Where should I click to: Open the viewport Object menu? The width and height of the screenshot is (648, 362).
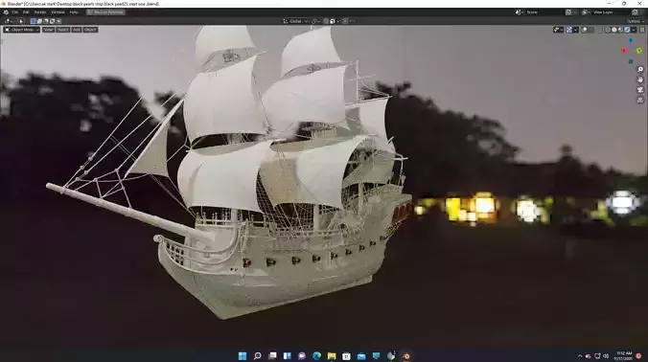pyautogui.click(x=90, y=30)
